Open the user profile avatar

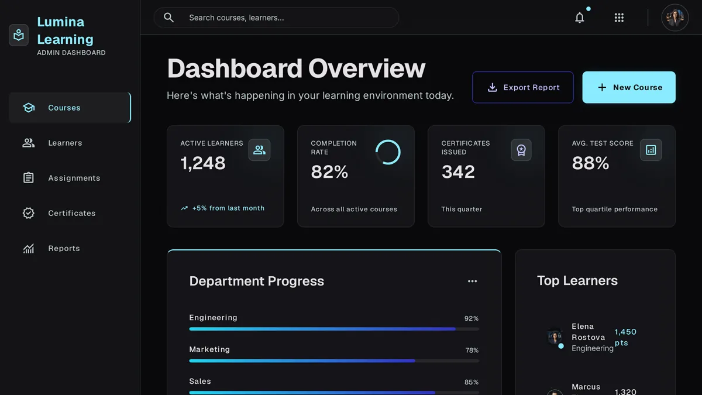pyautogui.click(x=675, y=18)
